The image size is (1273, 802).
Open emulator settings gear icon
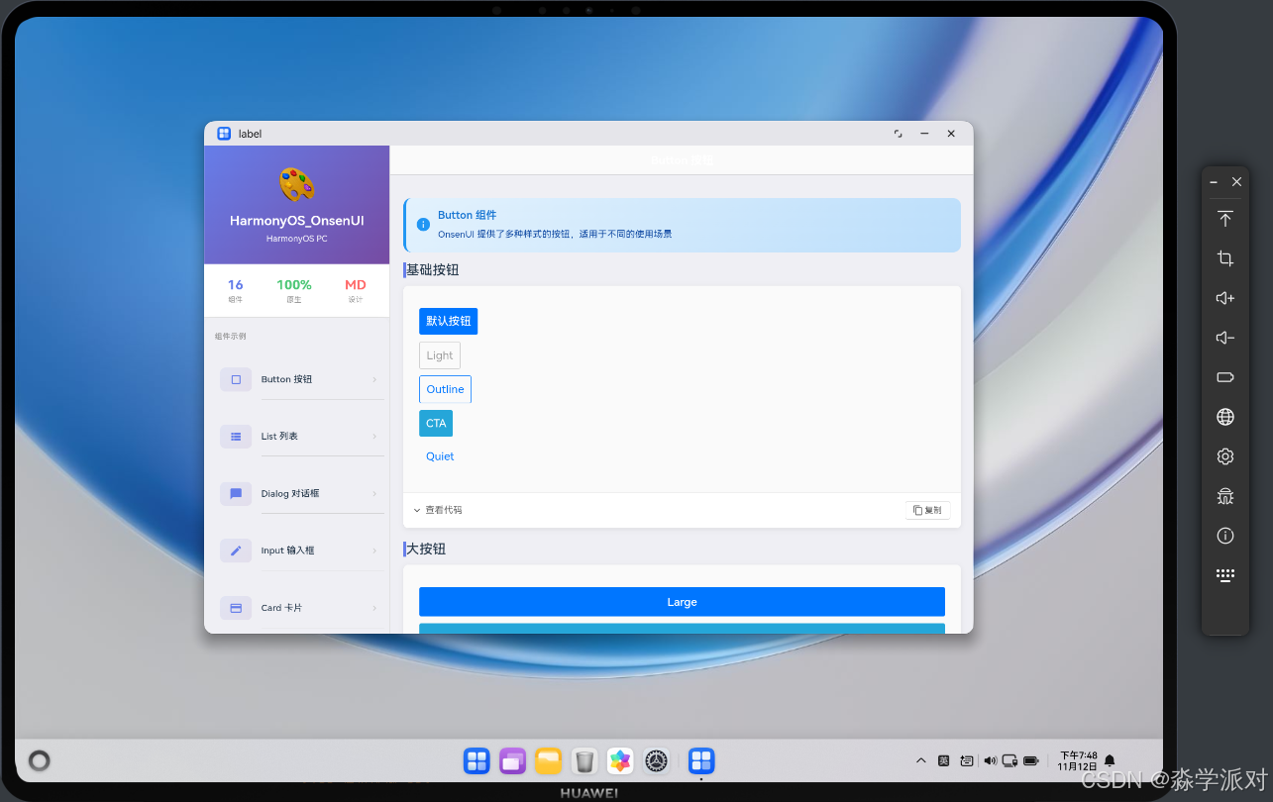pyautogui.click(x=1225, y=456)
